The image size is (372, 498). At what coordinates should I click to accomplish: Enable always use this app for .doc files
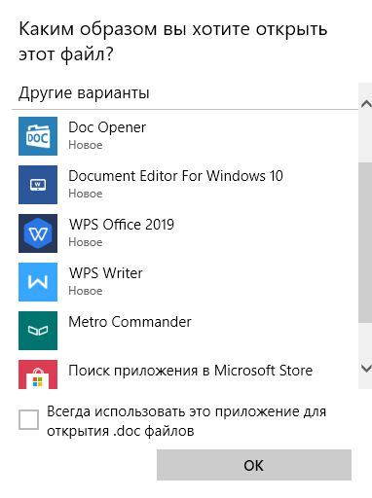(28, 419)
